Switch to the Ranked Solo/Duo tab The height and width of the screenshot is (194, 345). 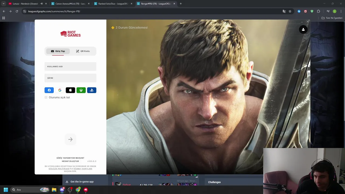[113, 4]
